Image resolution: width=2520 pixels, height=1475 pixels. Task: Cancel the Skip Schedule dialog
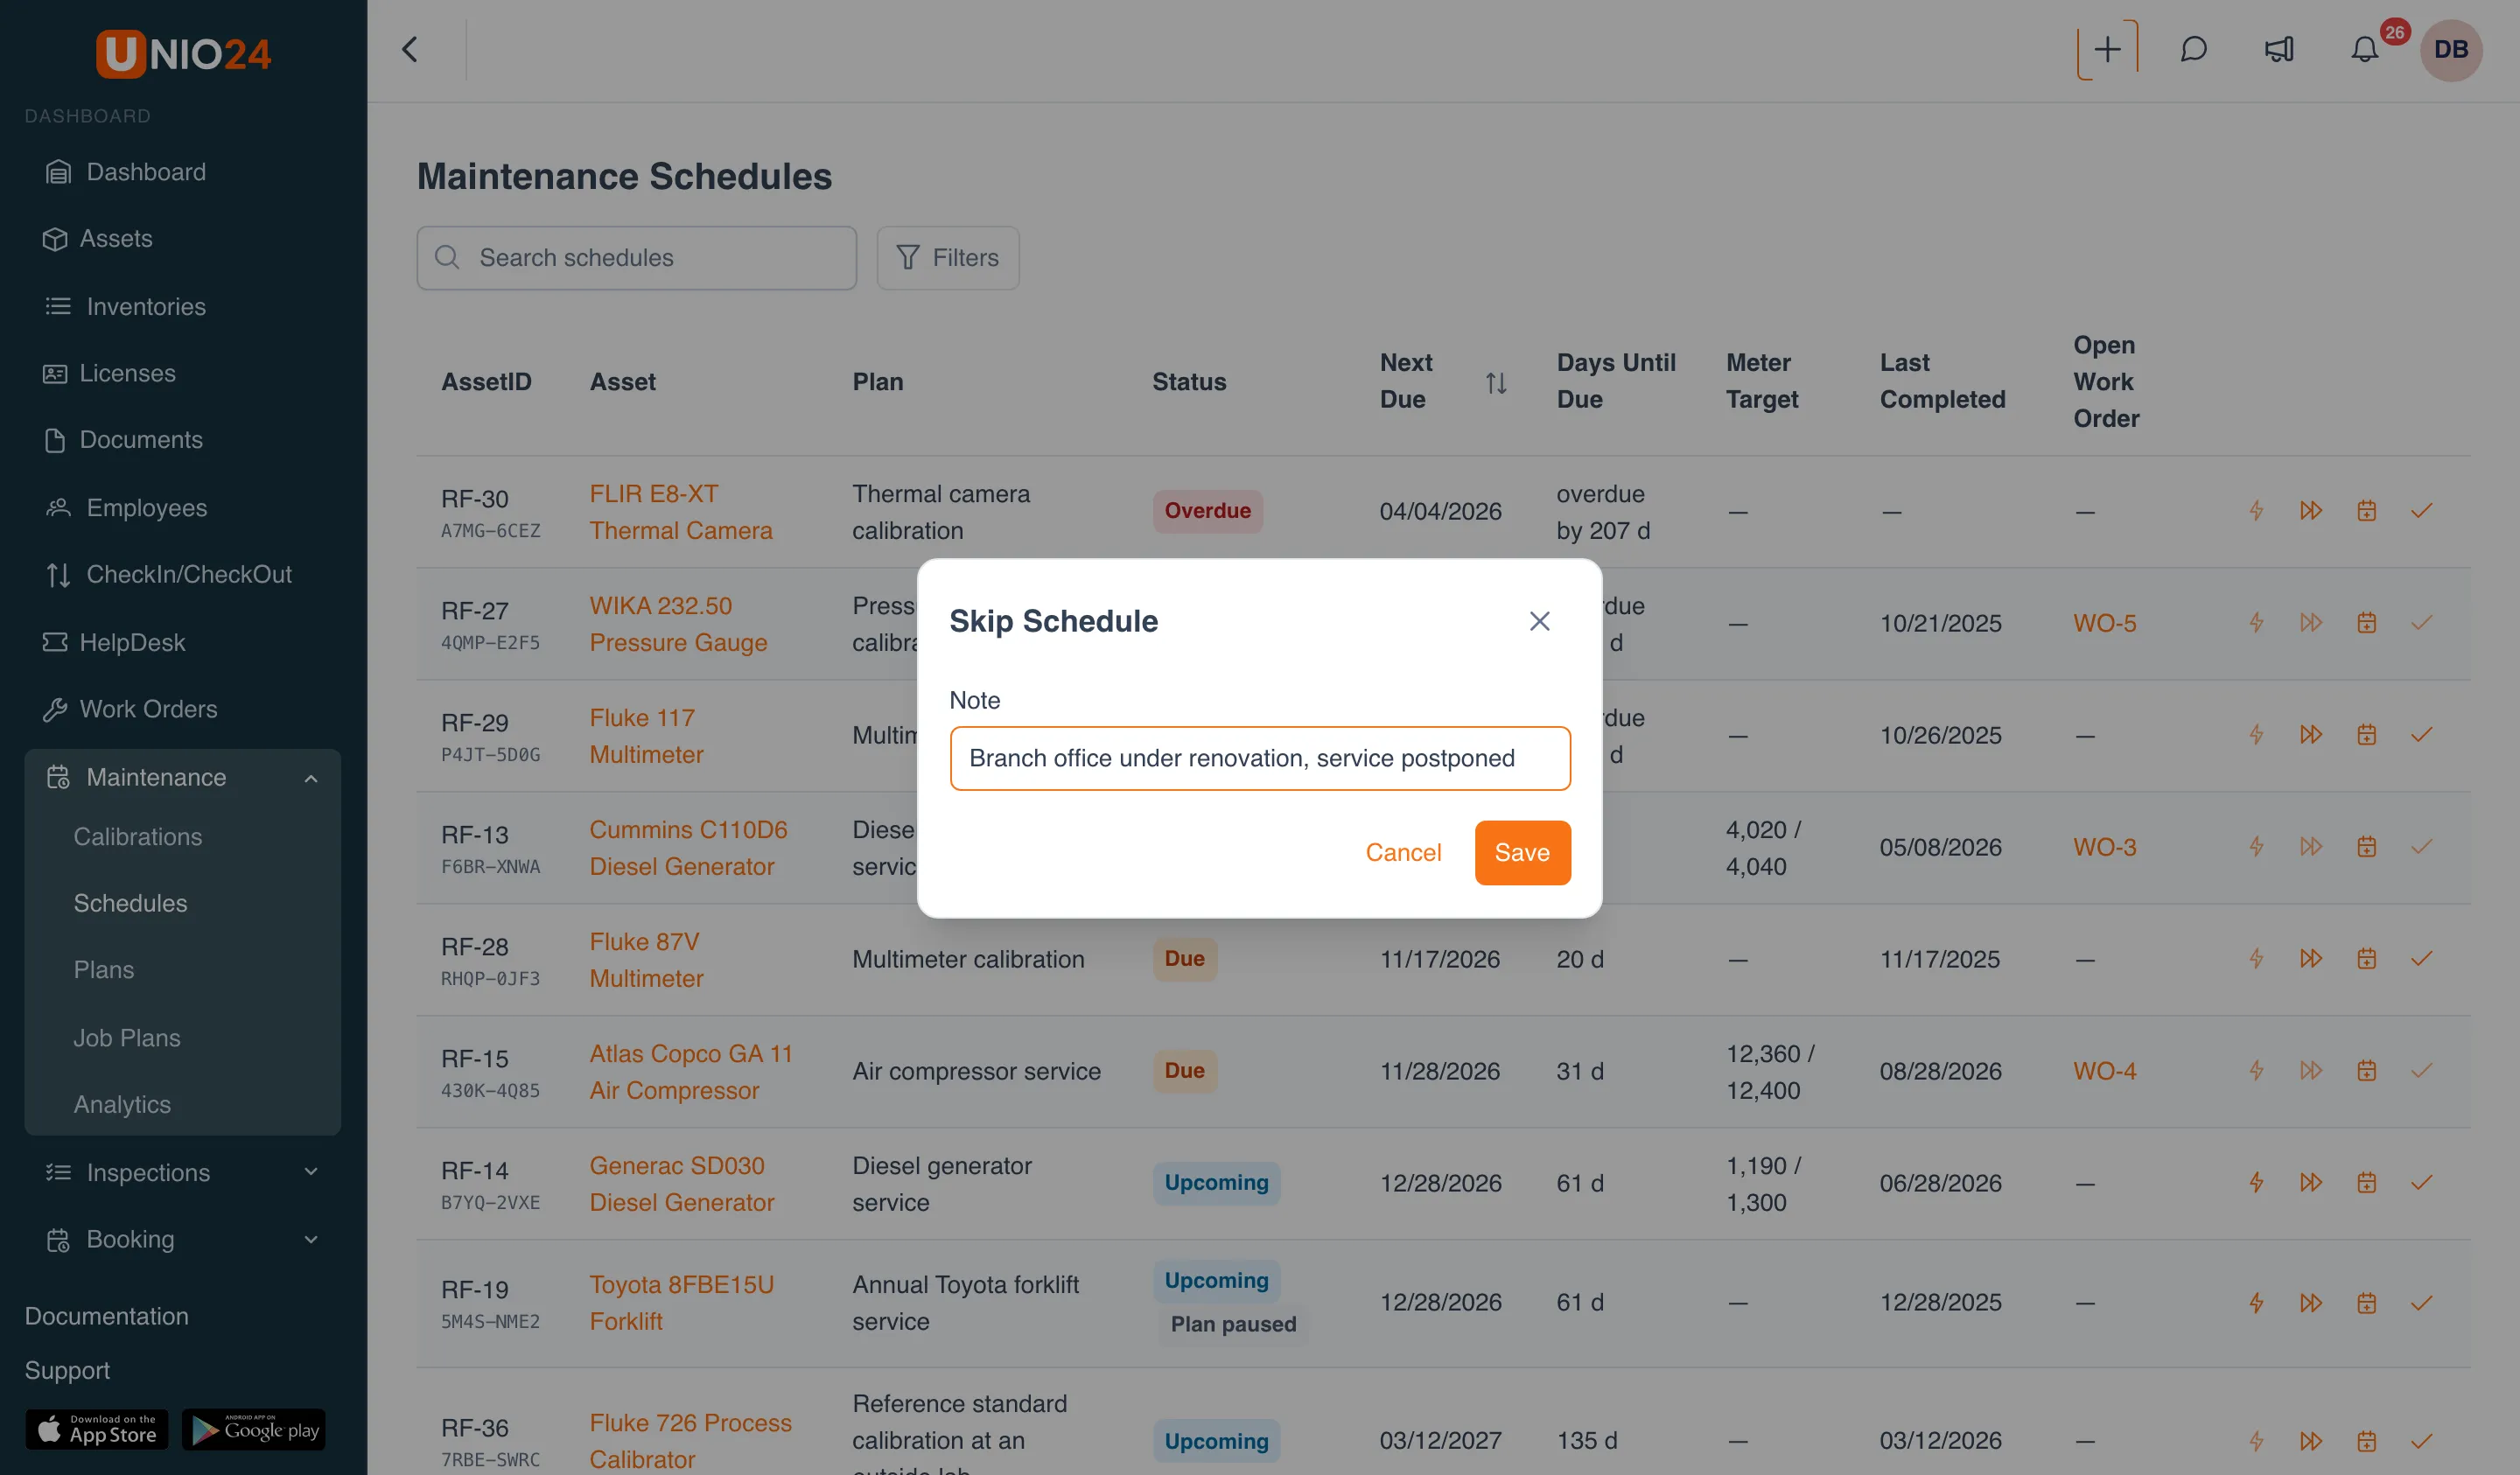[1403, 852]
